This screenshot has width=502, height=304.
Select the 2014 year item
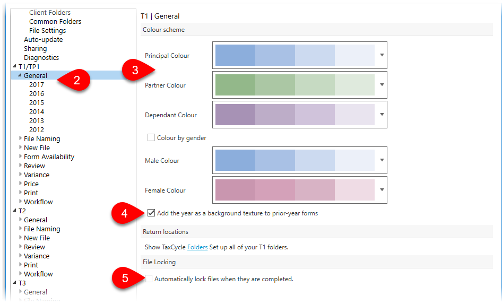(37, 112)
